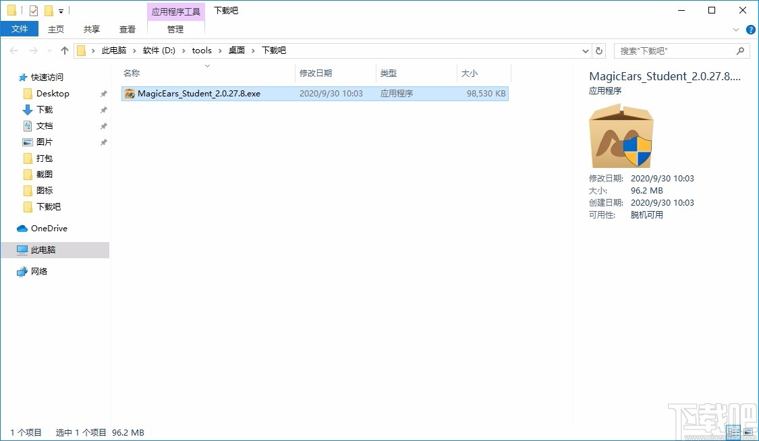Open 下载 in the navigation pane
Screen dimensions: 759x441
[45, 110]
